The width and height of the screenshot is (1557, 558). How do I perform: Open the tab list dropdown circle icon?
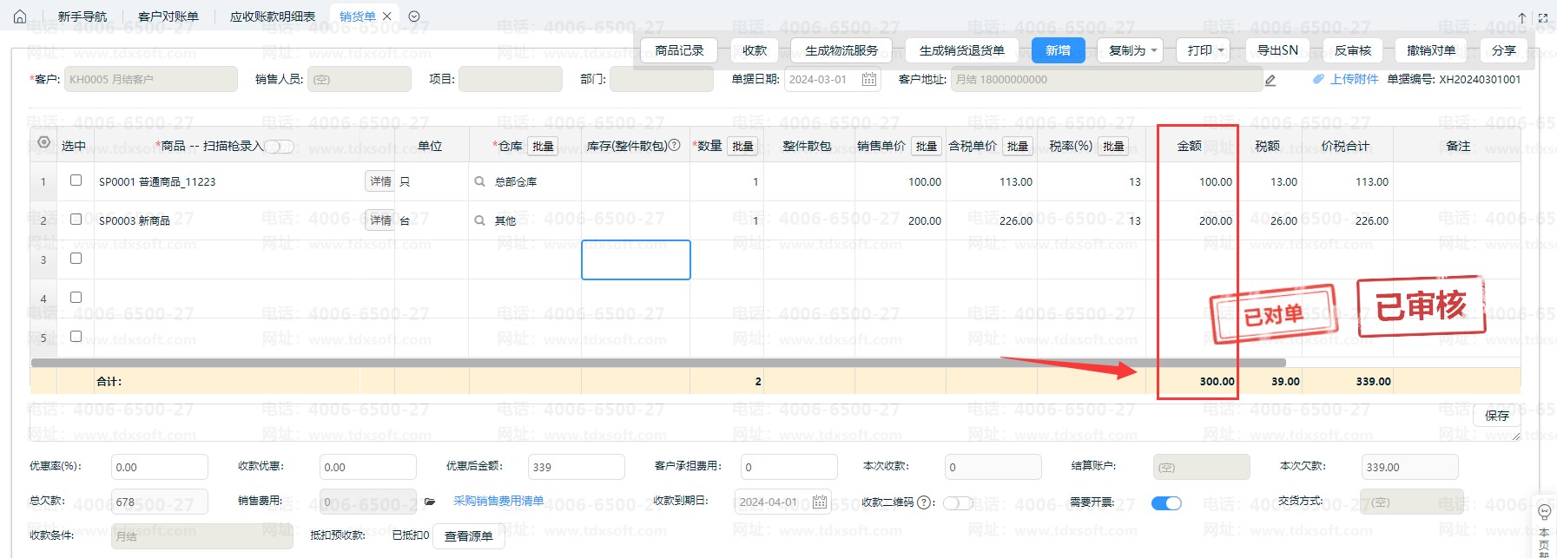click(x=414, y=16)
